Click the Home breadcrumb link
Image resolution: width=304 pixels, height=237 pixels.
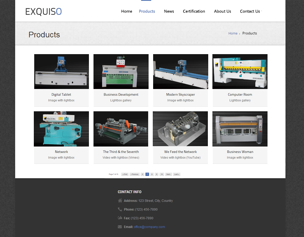233,33
